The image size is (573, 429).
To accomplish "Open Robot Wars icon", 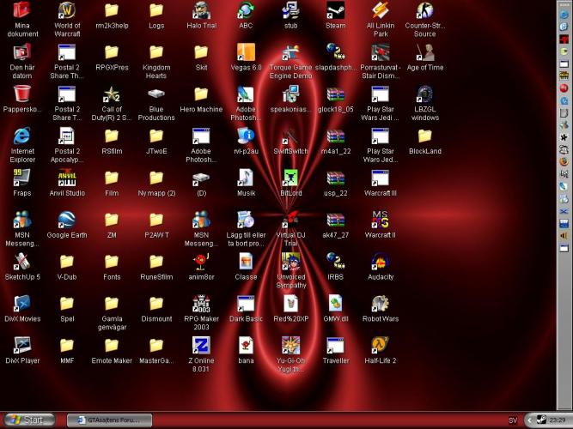I will [x=380, y=304].
